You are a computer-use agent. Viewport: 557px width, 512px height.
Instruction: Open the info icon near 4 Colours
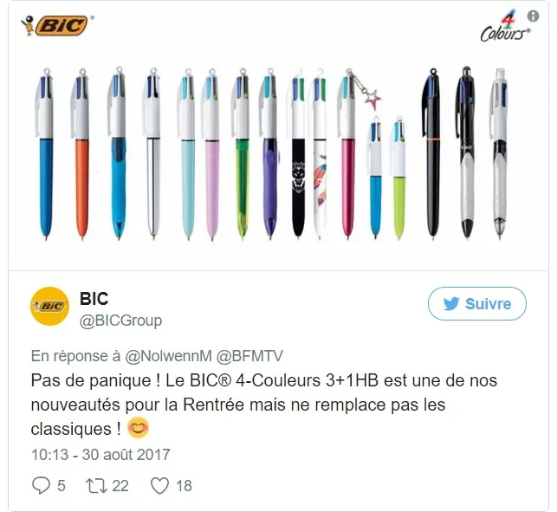[x=533, y=16]
